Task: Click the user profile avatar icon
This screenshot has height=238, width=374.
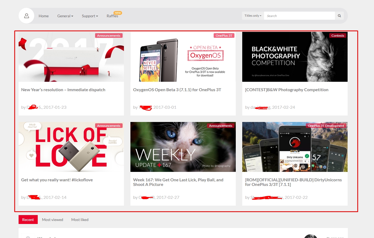Action: 26,16
